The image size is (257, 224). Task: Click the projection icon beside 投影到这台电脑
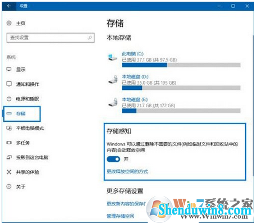pos(9,157)
